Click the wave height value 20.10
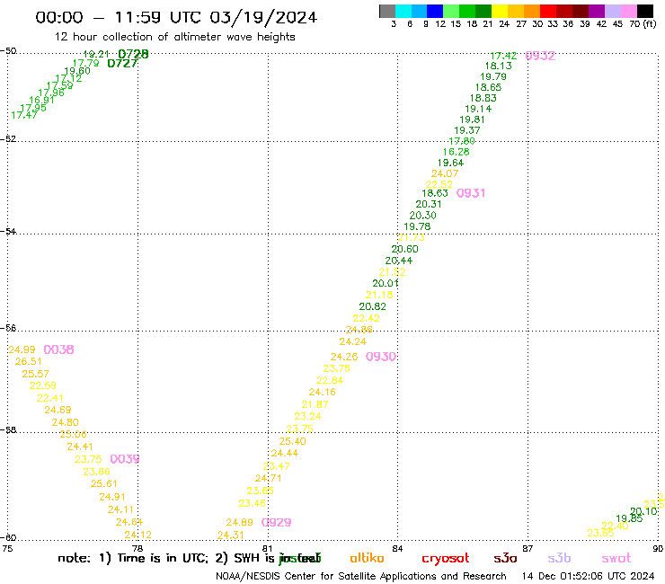The image size is (665, 584). click(643, 511)
